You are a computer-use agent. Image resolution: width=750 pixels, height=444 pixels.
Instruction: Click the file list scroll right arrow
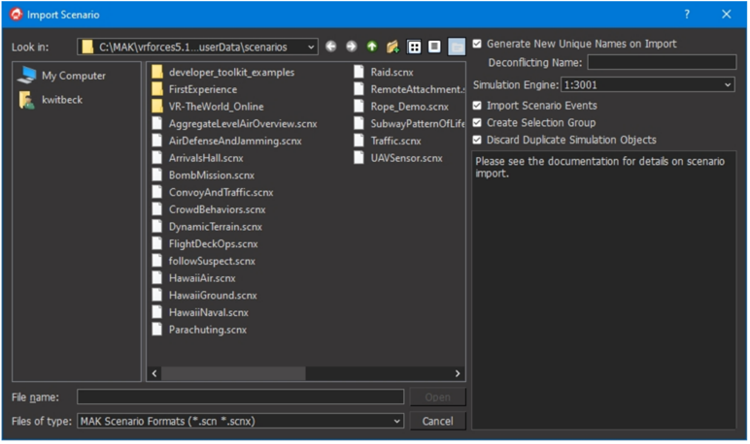[x=458, y=373]
